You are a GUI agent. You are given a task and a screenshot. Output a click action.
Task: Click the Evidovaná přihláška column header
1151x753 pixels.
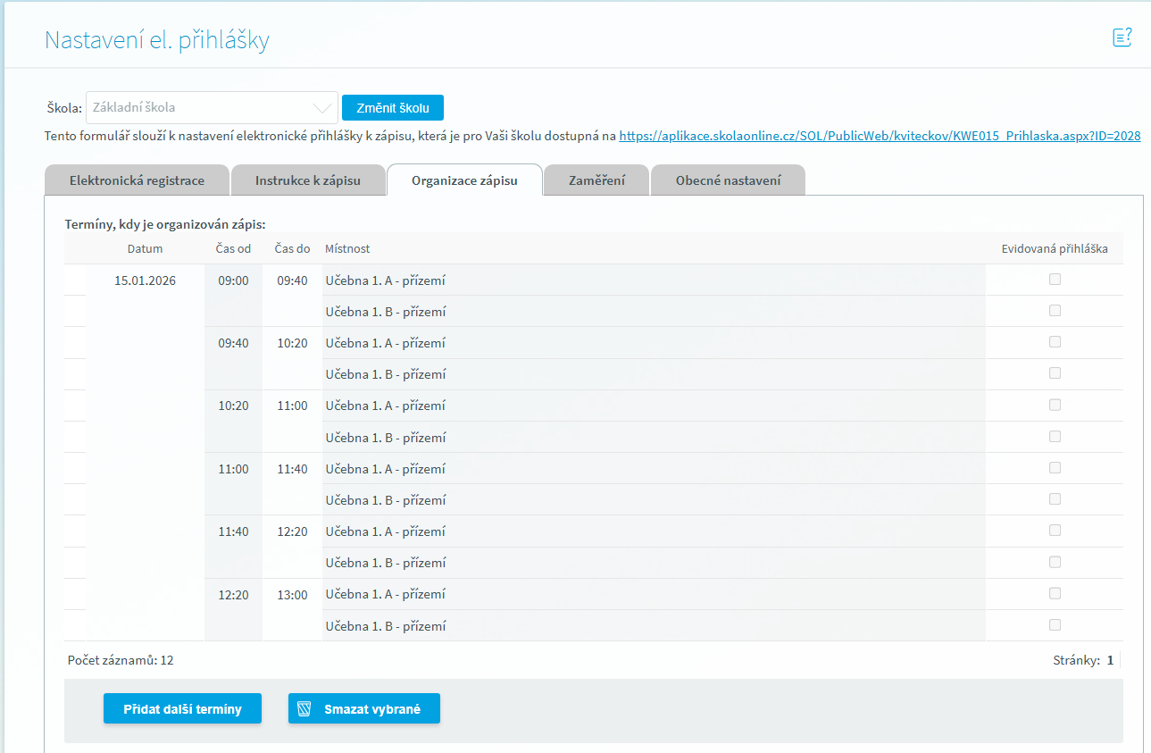[1055, 249]
